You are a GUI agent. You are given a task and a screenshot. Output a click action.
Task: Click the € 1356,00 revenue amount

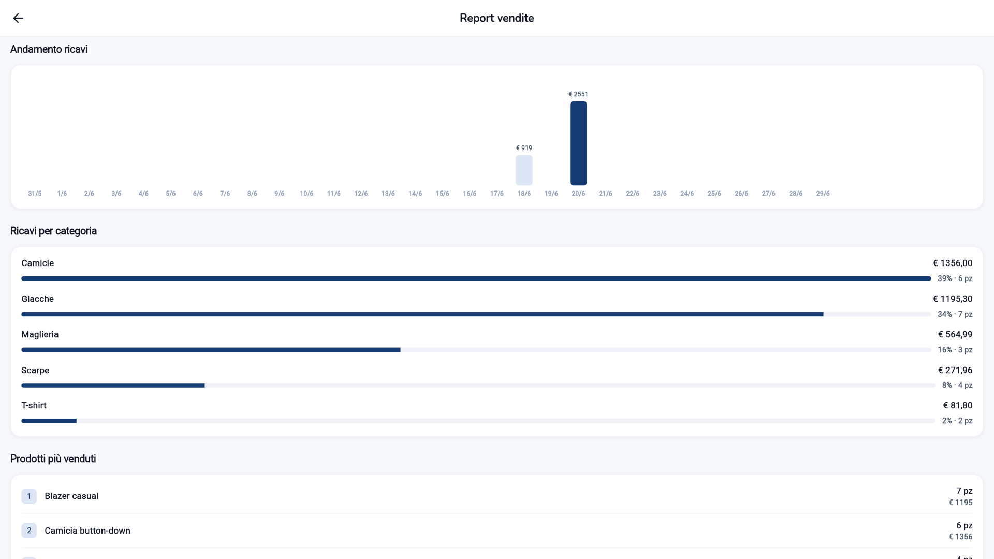tap(953, 263)
